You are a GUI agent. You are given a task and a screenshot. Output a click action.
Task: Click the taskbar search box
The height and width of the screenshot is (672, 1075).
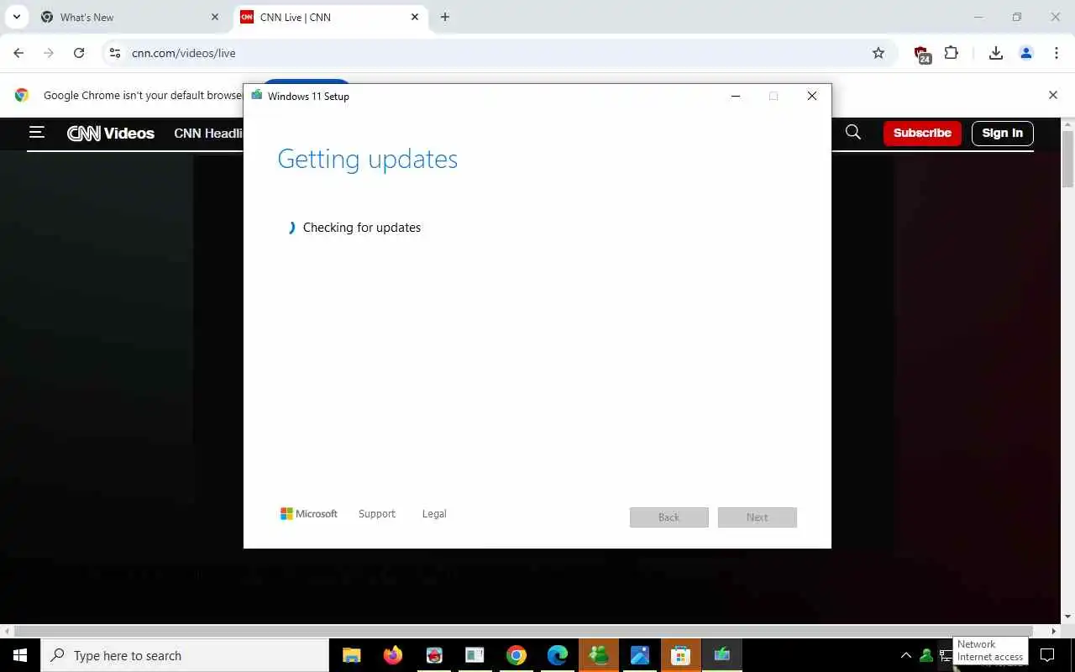185,655
